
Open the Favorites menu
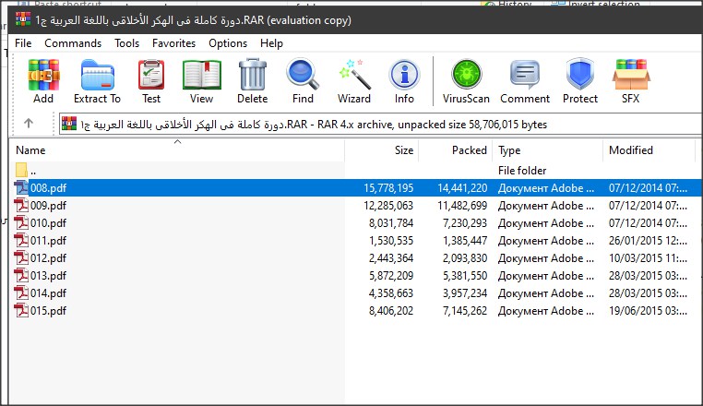(x=174, y=43)
